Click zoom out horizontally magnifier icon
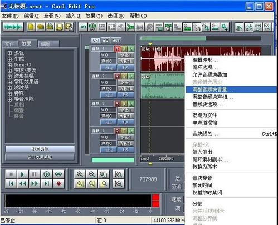The image size is (278, 225). 91,174
